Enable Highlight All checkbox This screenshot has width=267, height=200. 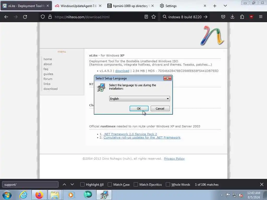point(82,184)
